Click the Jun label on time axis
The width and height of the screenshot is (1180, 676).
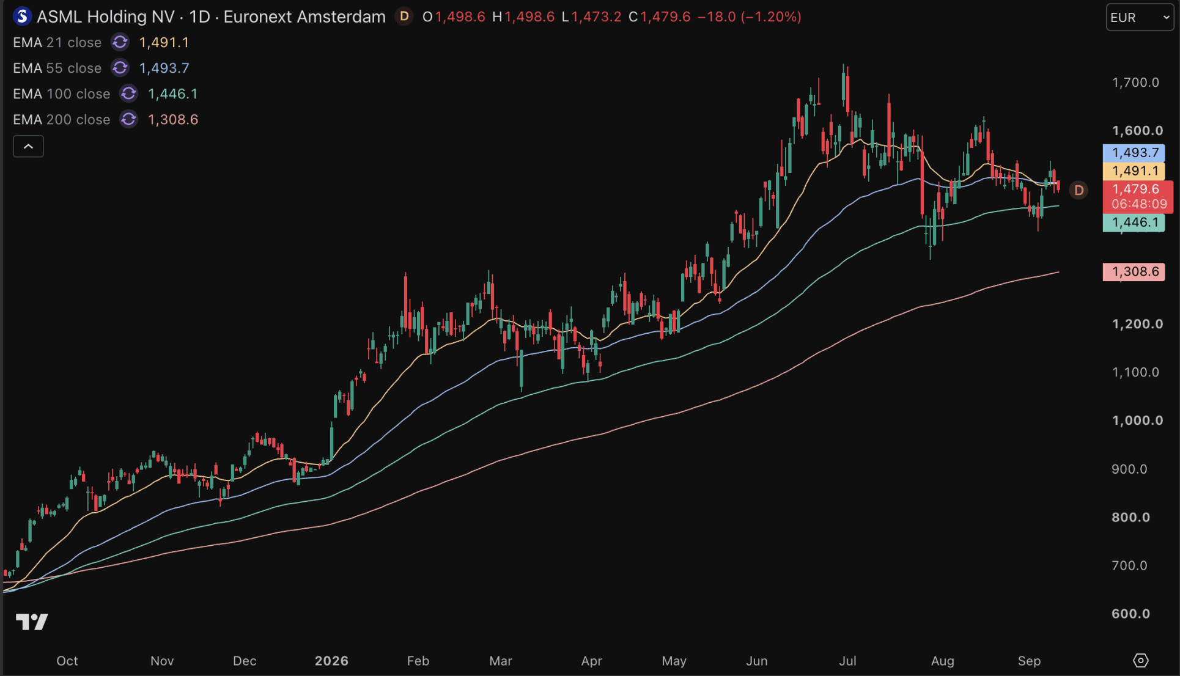pyautogui.click(x=757, y=661)
